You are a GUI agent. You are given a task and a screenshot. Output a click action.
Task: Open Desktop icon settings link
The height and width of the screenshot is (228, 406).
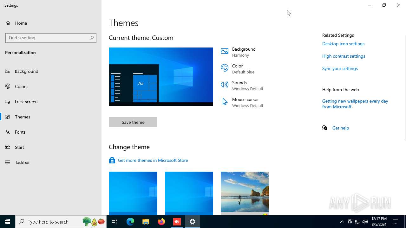(x=343, y=44)
